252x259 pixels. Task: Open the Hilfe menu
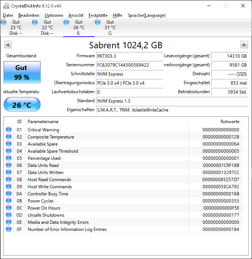(x=117, y=15)
